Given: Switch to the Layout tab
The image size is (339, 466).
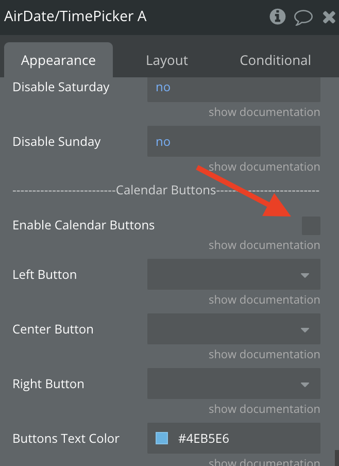Looking at the screenshot, I should [x=167, y=60].
